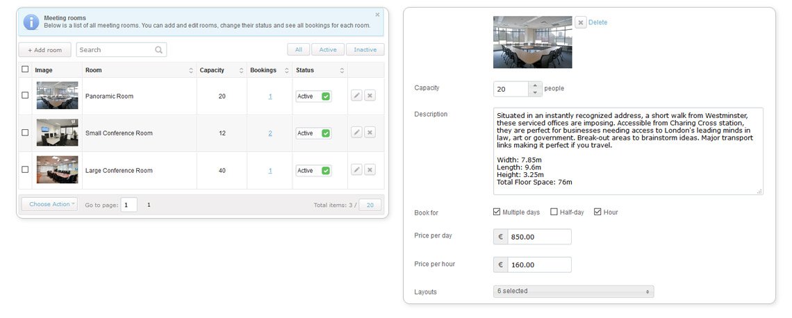The image size is (792, 318).
Task: Delete Panoramic Room with x icon
Action: click(370, 95)
